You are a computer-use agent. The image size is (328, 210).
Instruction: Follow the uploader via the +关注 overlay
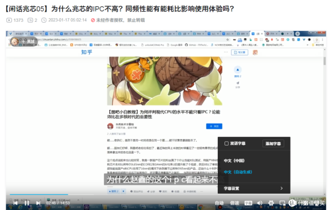tap(28, 42)
